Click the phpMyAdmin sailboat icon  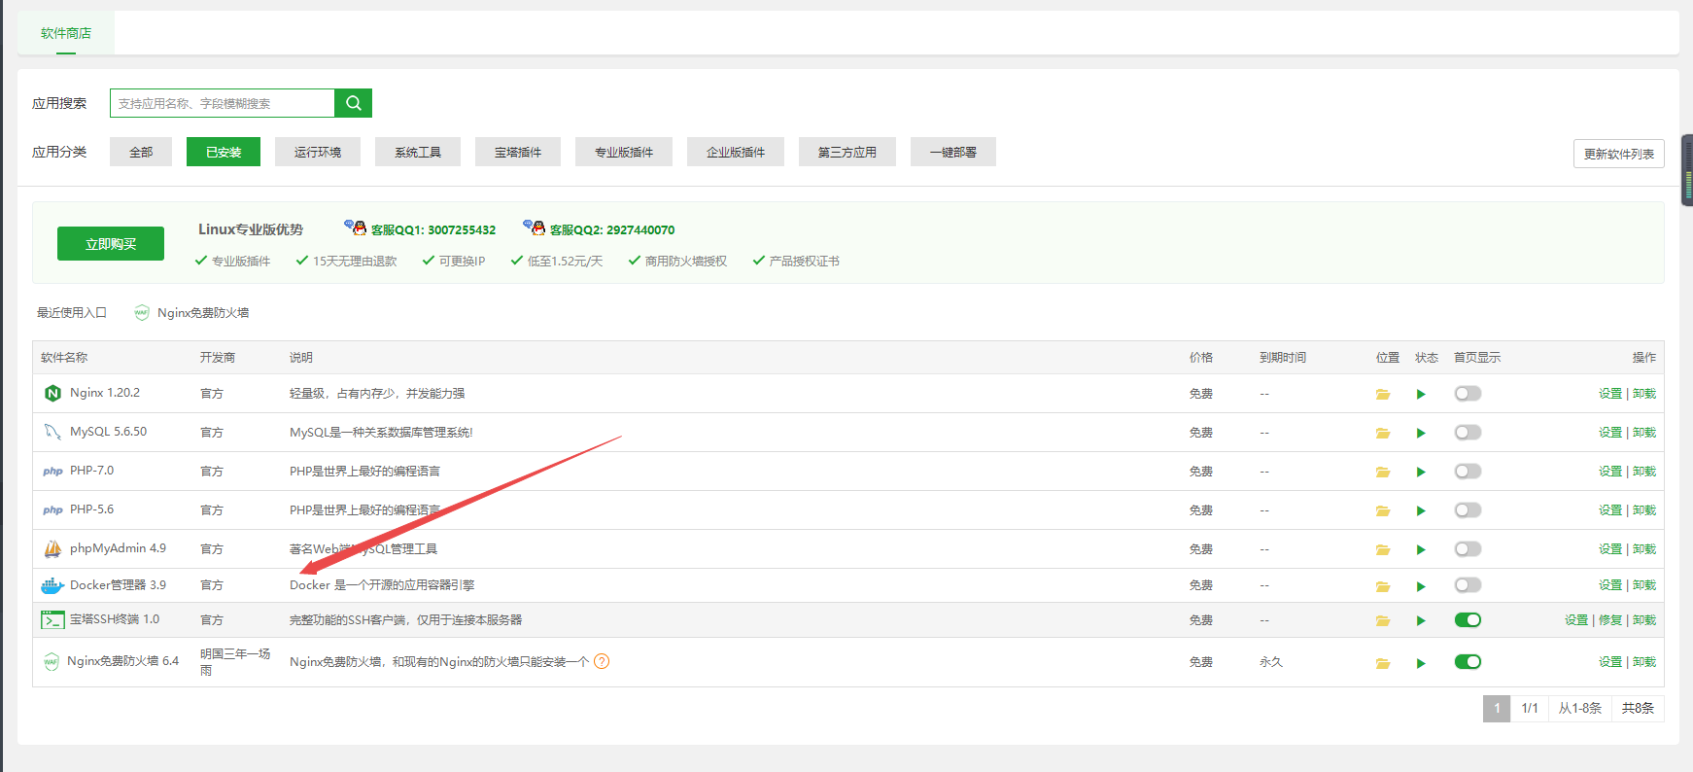point(52,548)
